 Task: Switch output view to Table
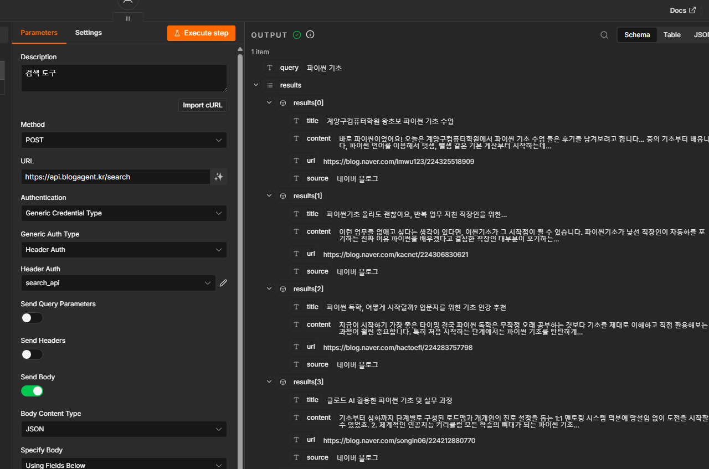coord(672,35)
